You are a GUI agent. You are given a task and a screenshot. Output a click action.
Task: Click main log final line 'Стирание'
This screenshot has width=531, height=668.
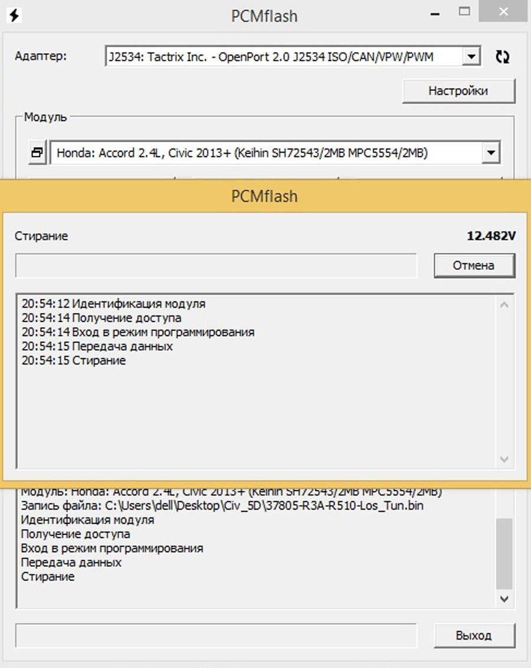(48, 576)
